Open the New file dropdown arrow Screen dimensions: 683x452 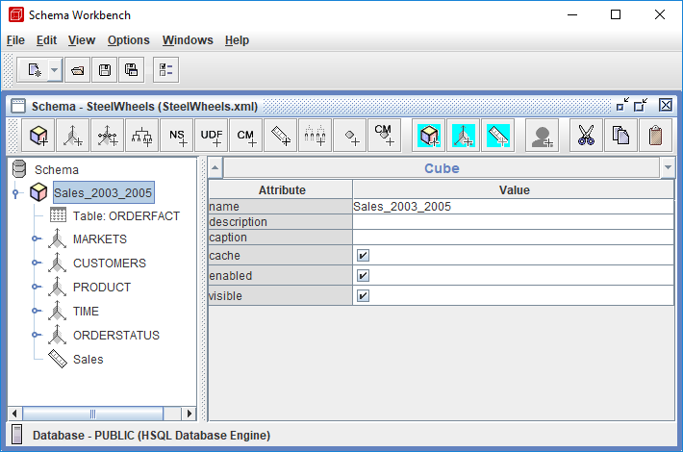point(55,69)
